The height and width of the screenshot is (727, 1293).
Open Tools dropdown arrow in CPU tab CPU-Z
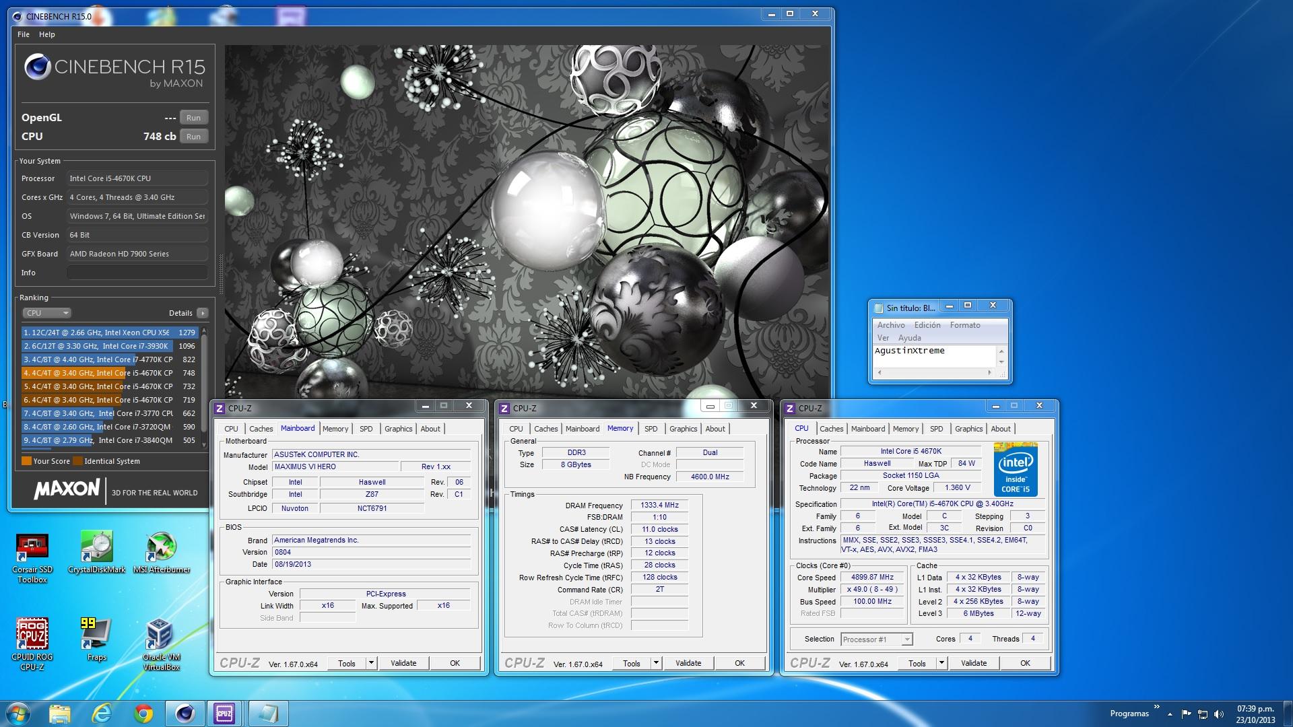pyautogui.click(x=941, y=663)
